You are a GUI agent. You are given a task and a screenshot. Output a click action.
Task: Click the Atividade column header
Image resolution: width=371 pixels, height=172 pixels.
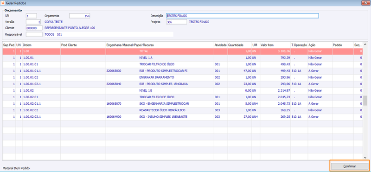point(221,45)
